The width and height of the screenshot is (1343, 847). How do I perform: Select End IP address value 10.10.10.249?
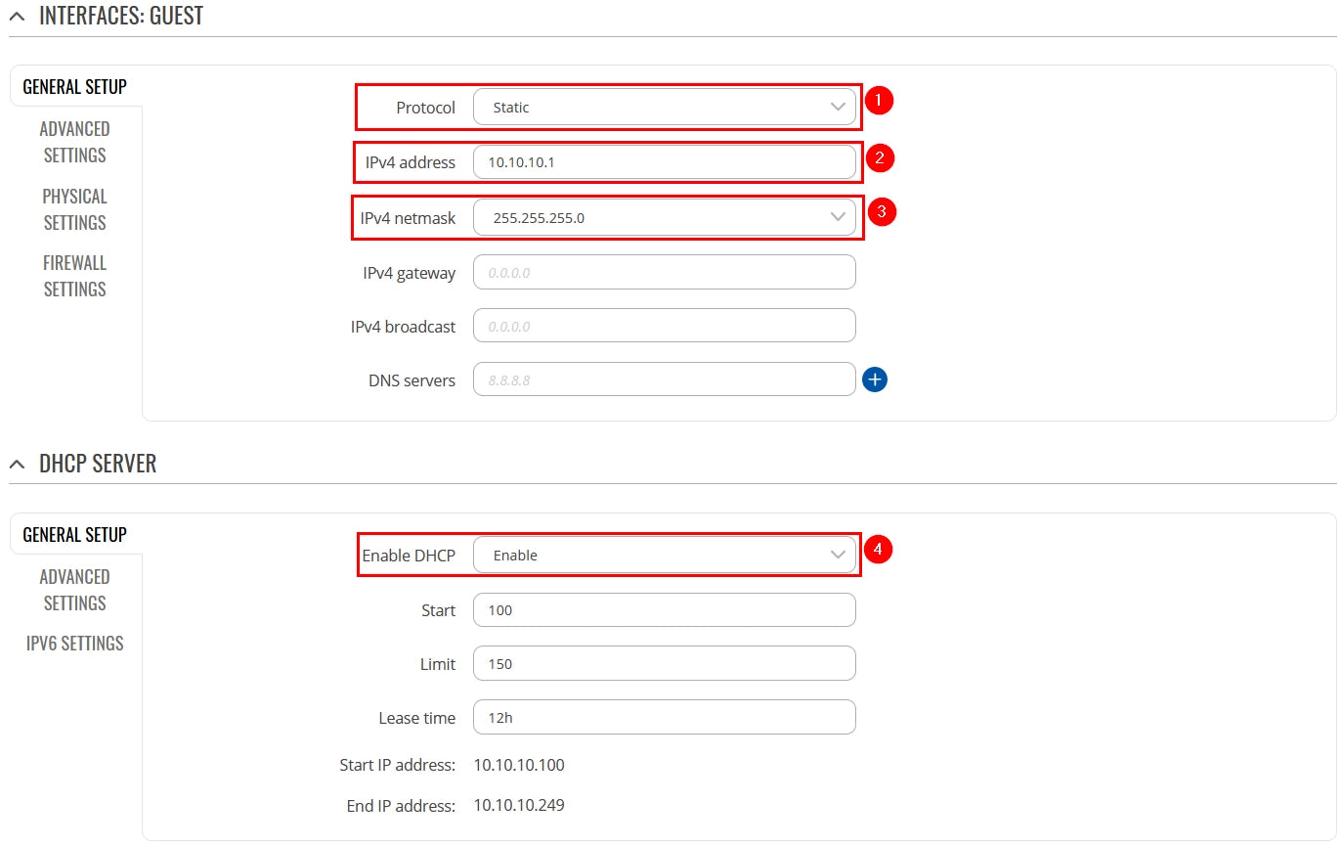tap(519, 806)
